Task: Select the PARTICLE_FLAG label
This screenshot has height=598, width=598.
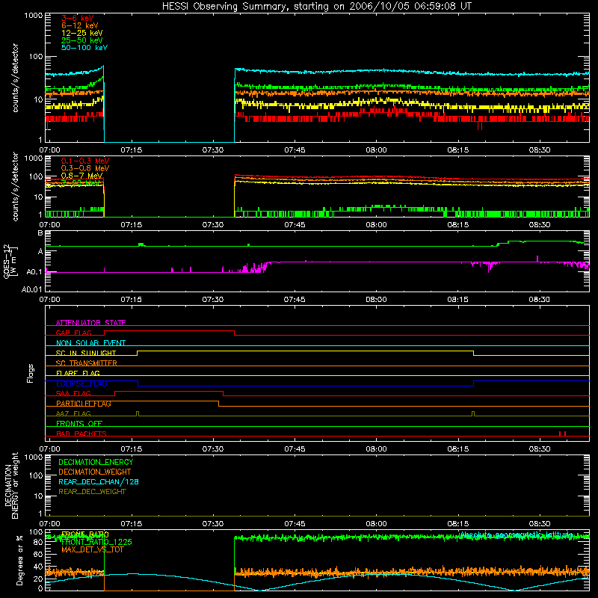Action: click(84, 404)
